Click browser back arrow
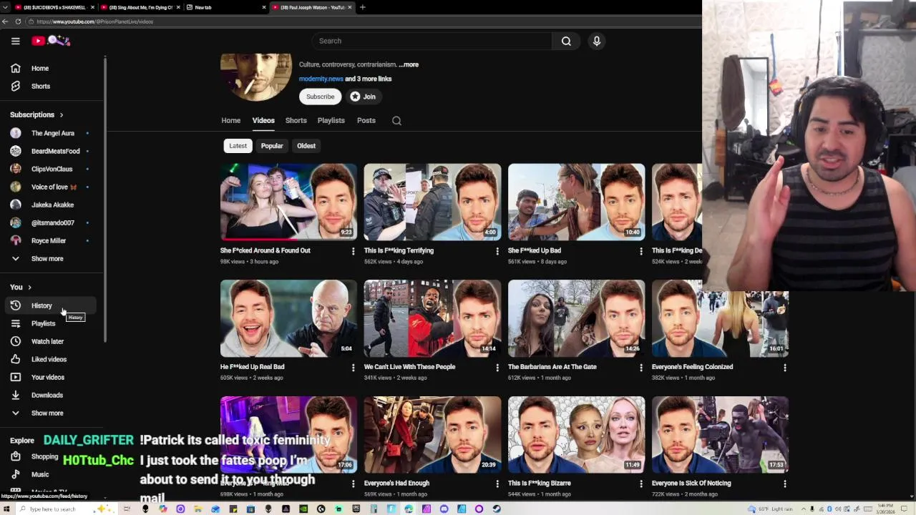The image size is (916, 515). pyautogui.click(x=5, y=21)
